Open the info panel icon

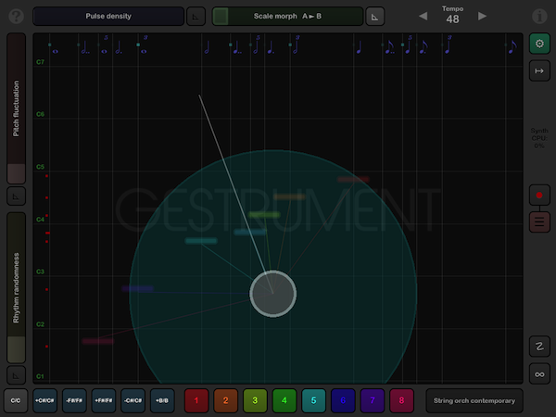tap(539, 17)
